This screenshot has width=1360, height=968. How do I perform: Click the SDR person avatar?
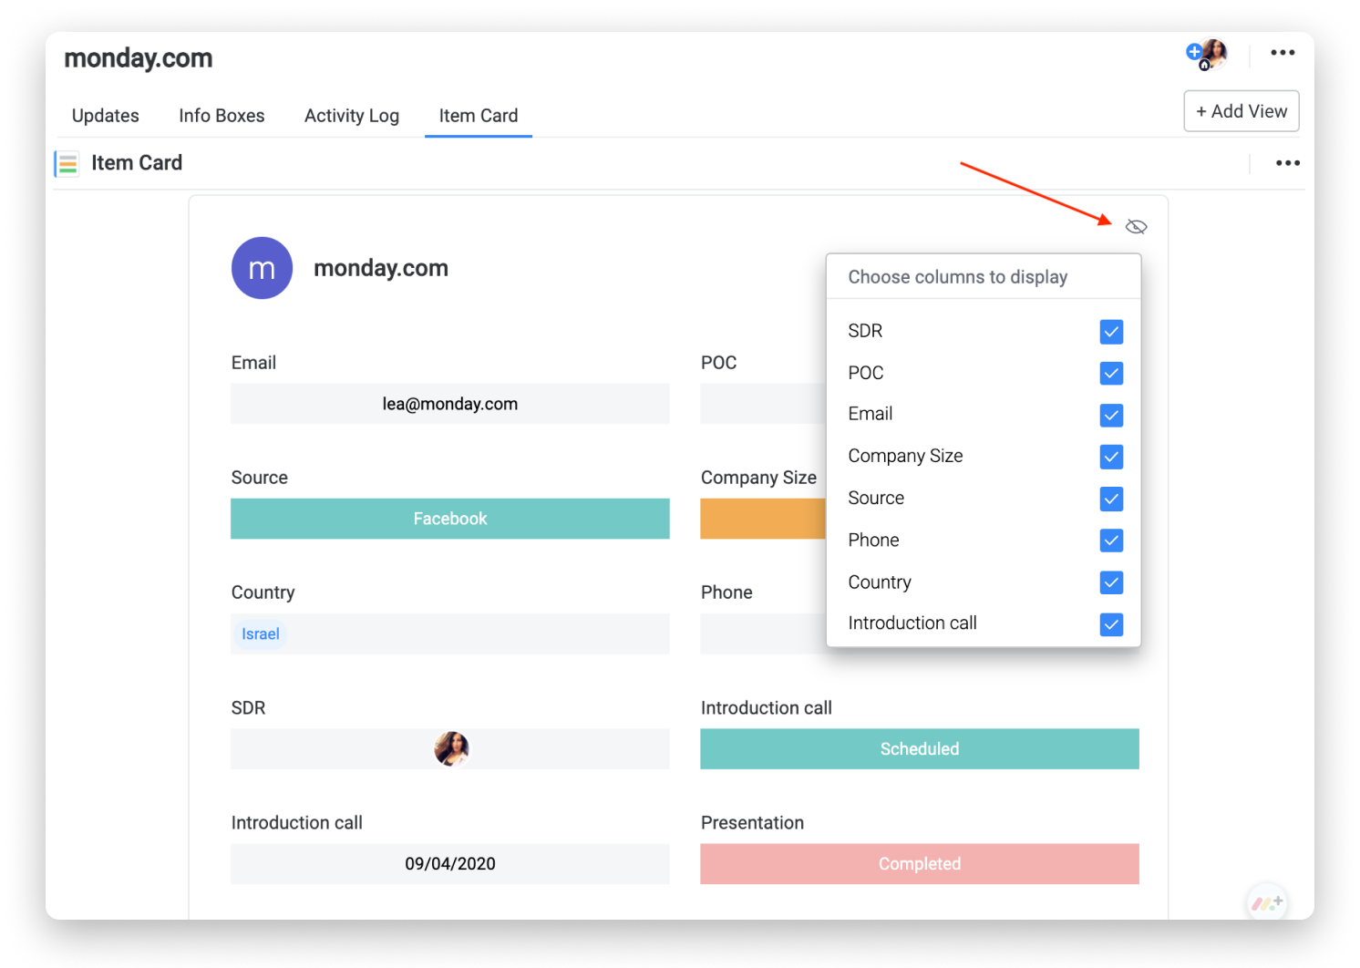451,748
